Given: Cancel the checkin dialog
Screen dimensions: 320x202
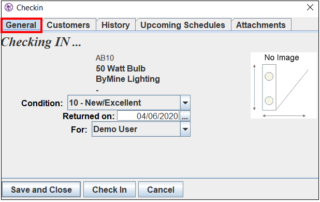Looking at the screenshot, I should click(x=161, y=190).
